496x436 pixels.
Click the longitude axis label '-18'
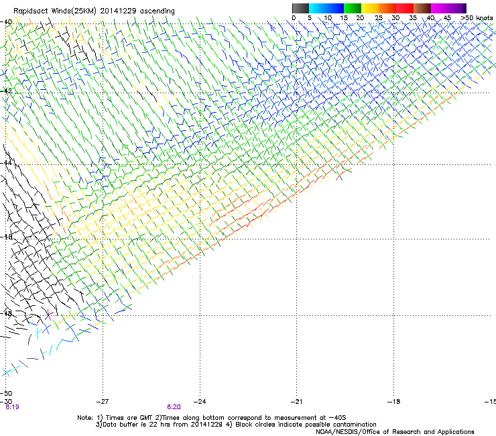point(394,402)
